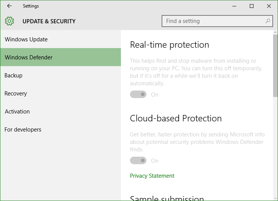Screen dimensions: 278x201
Task: Maximize the Settings window
Action: pos(251,6)
